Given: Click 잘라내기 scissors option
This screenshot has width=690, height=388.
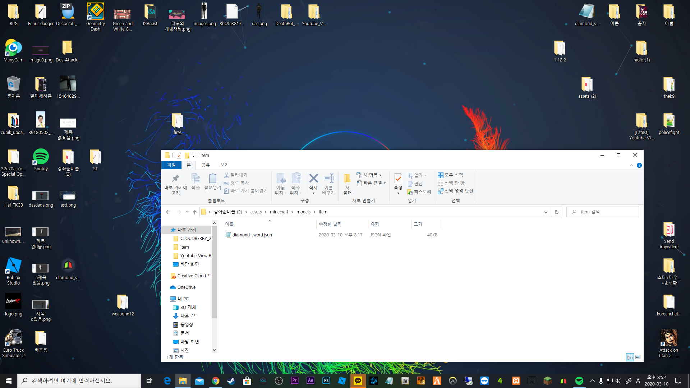Looking at the screenshot, I should click(236, 175).
